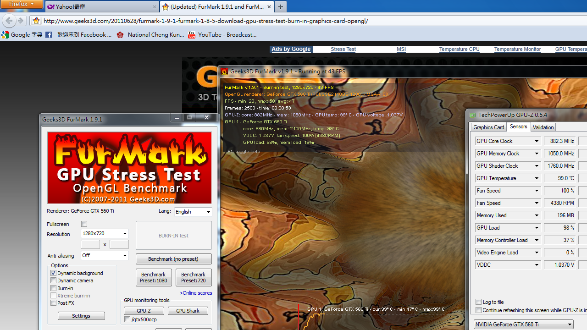Screen dimensions: 587x330
Task: Expand the Video Engine Load sensor dropdown
Action: pyautogui.click(x=537, y=253)
